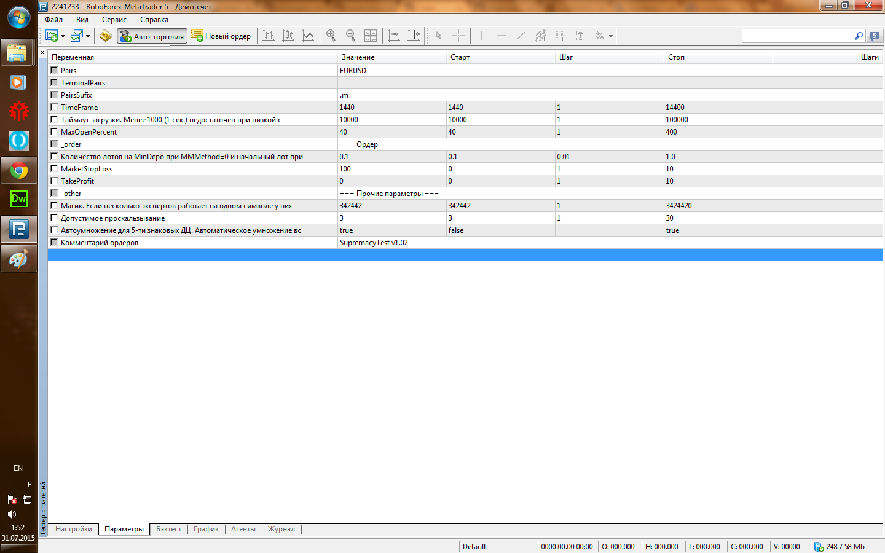Open the Сервис menu
This screenshot has height=553, width=885.
pyautogui.click(x=114, y=20)
